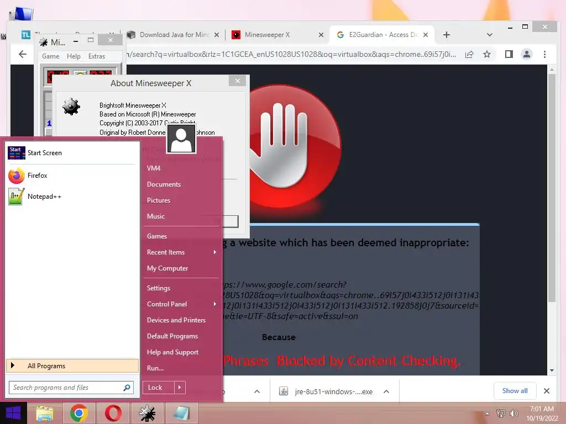Click Show all downloads

[x=515, y=391]
